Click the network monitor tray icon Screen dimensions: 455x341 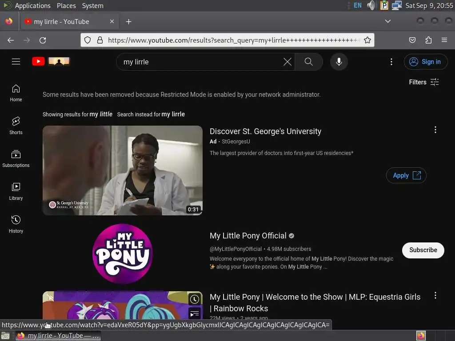point(397,5)
